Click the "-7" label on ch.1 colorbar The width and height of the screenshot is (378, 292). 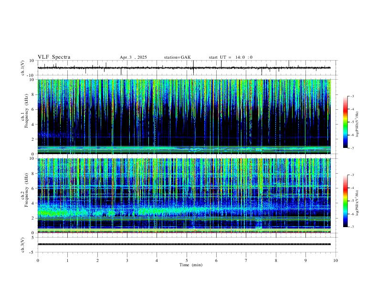[352, 148]
